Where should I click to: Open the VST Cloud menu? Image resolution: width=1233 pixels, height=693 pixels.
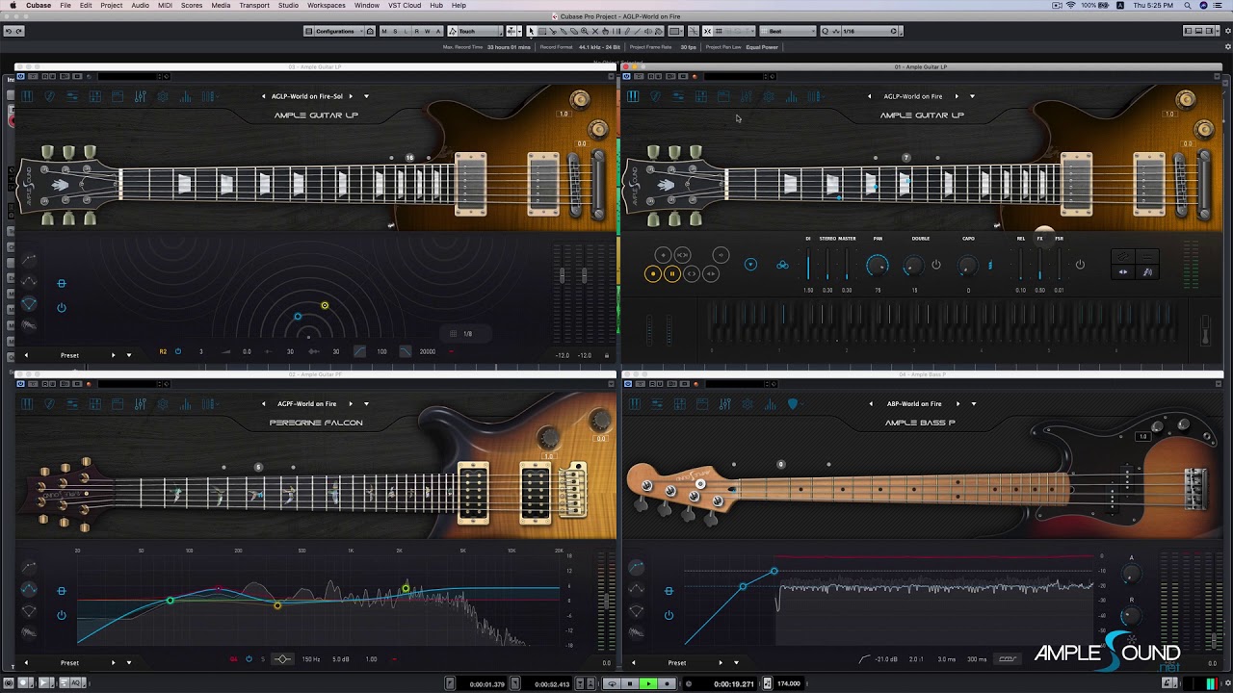(405, 5)
